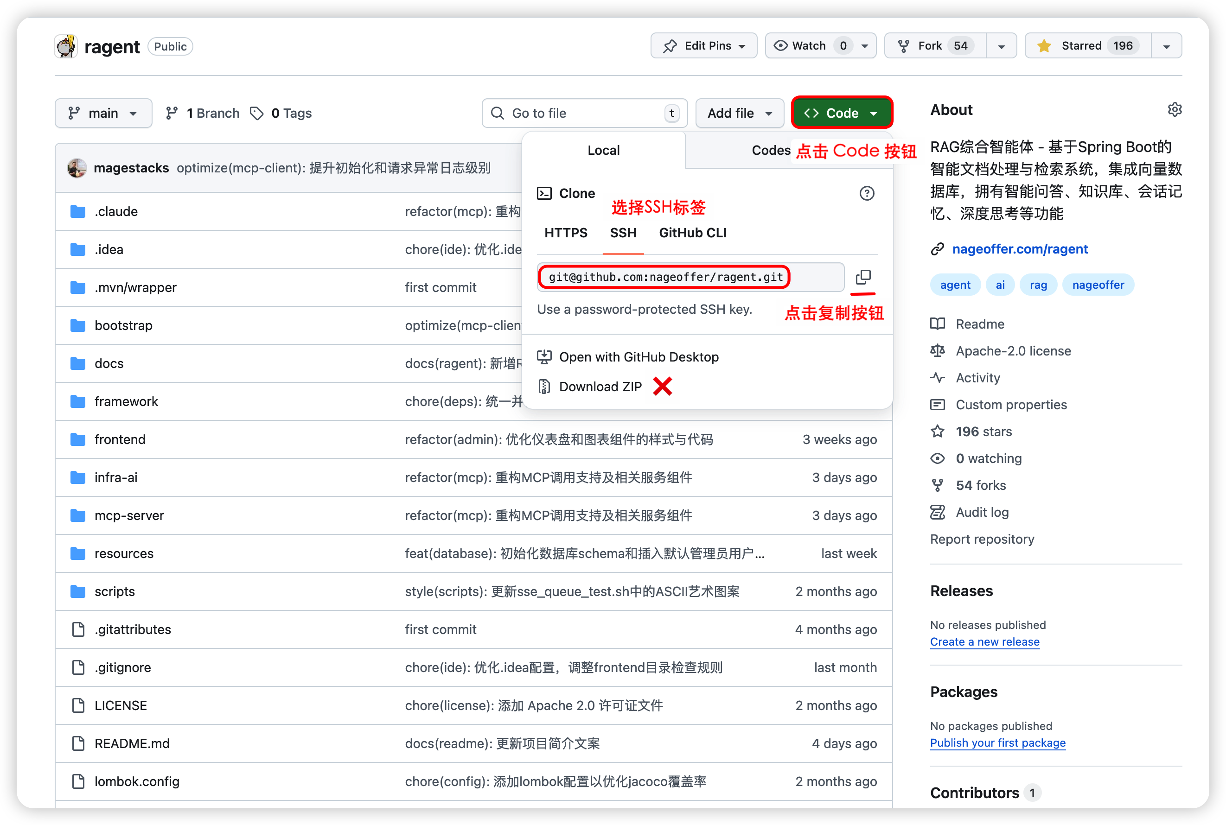Image resolution: width=1226 pixels, height=825 pixels.
Task: Click the ragent repository owner avatar
Action: tap(66, 46)
